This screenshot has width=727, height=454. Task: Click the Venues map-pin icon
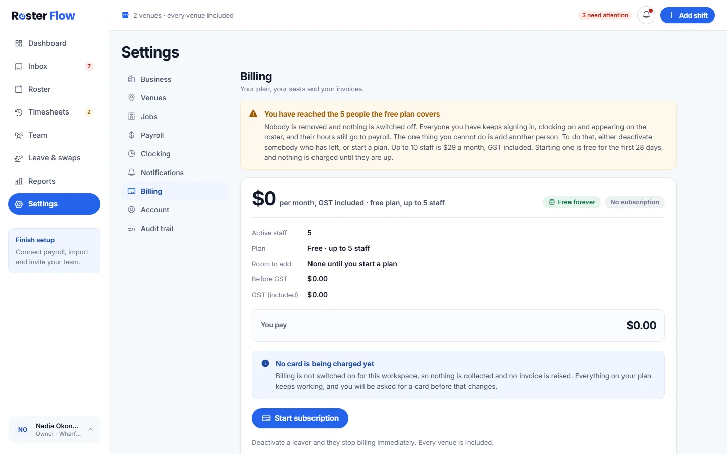point(131,98)
